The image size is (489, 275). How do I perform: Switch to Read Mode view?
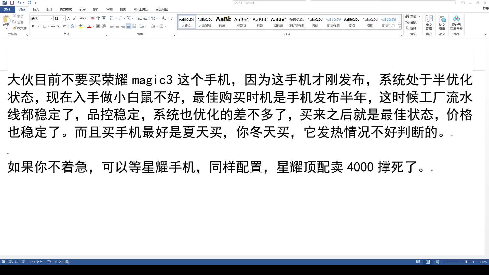(x=418, y=262)
